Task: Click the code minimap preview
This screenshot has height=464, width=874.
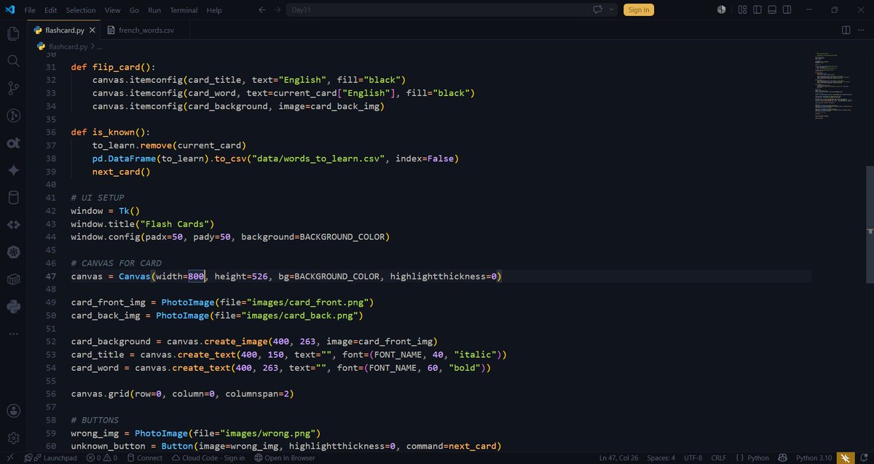Action: pos(834,86)
